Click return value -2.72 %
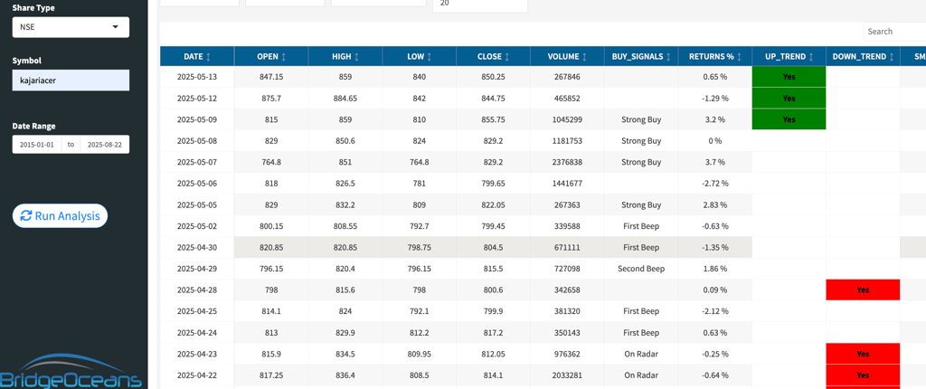Screen dimensions: 926x389 [714, 184]
